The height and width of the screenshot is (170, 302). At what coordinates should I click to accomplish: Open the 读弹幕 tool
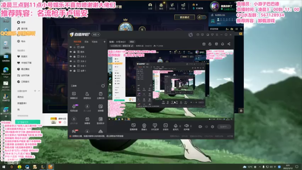pos(100,108)
